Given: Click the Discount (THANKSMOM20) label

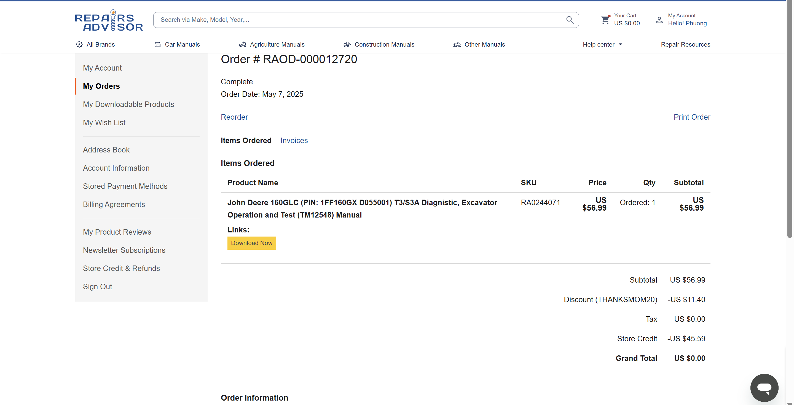Looking at the screenshot, I should point(610,300).
